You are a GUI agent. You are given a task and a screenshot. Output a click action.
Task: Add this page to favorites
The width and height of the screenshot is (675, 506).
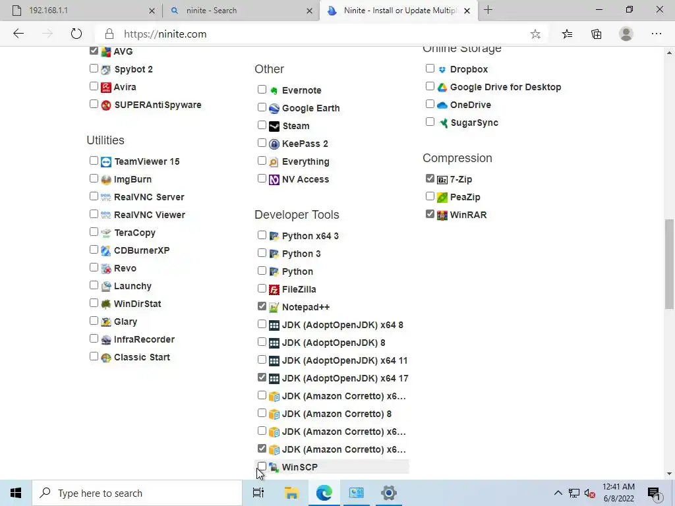[x=535, y=34]
